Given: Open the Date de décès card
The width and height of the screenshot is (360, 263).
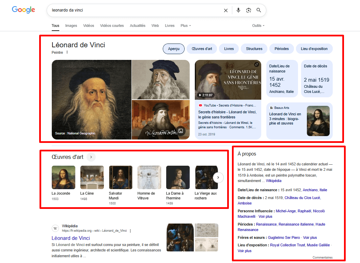Looking at the screenshot, I should [317, 79].
